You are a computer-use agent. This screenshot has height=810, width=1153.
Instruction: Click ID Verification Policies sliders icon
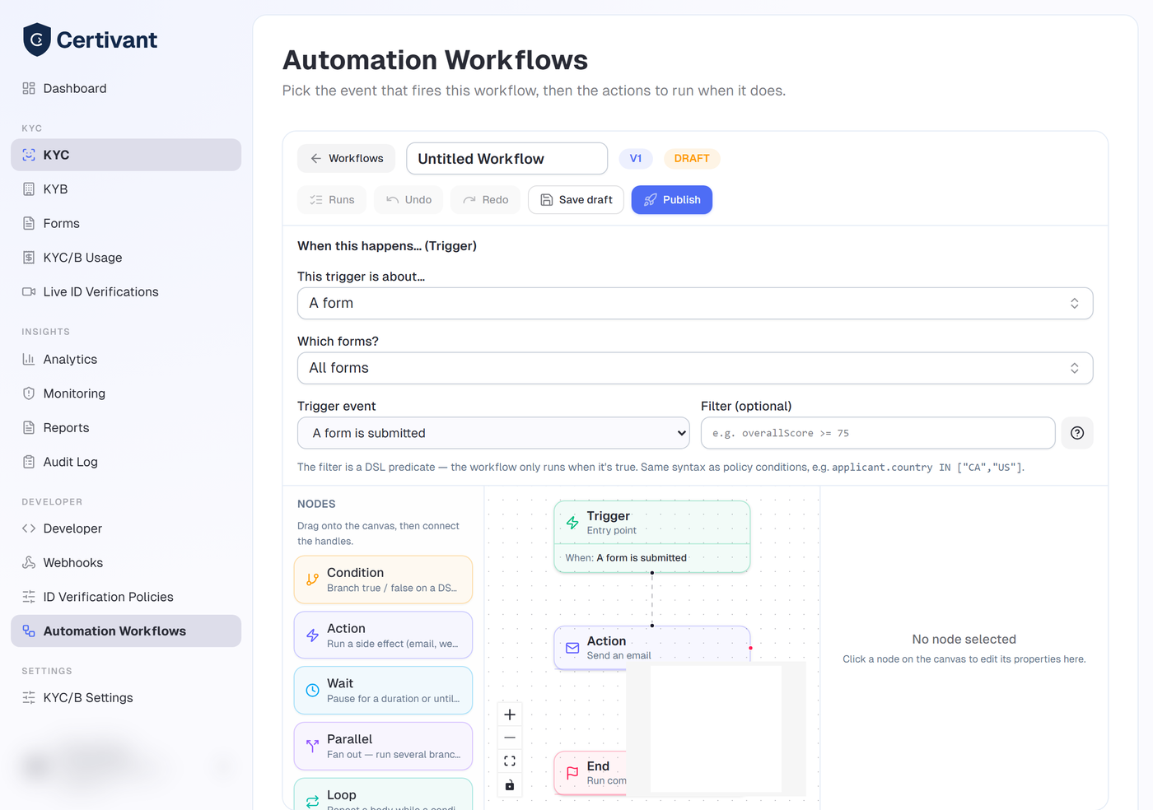pyautogui.click(x=29, y=597)
